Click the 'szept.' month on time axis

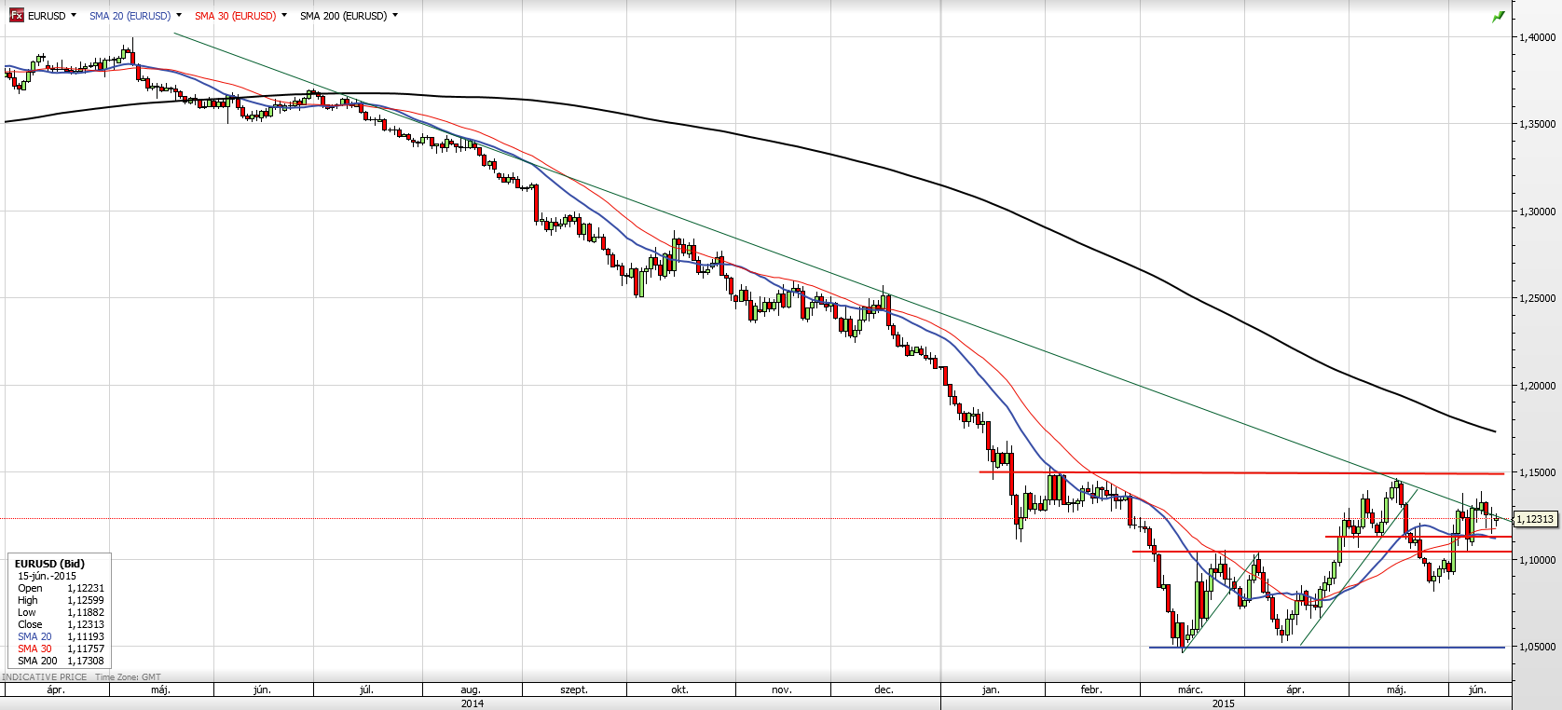574,690
